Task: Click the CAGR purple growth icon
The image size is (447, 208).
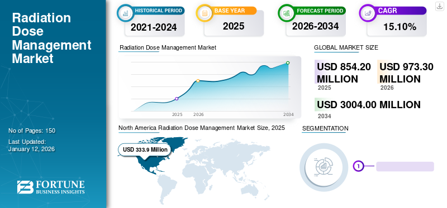Action: tap(368, 13)
